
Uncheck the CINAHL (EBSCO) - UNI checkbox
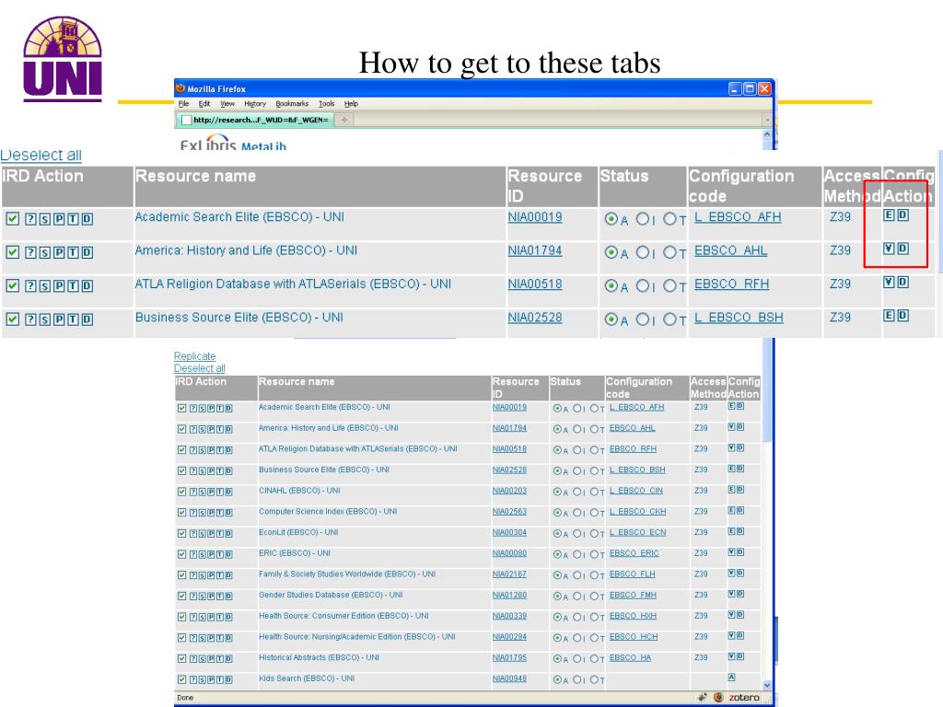click(181, 492)
